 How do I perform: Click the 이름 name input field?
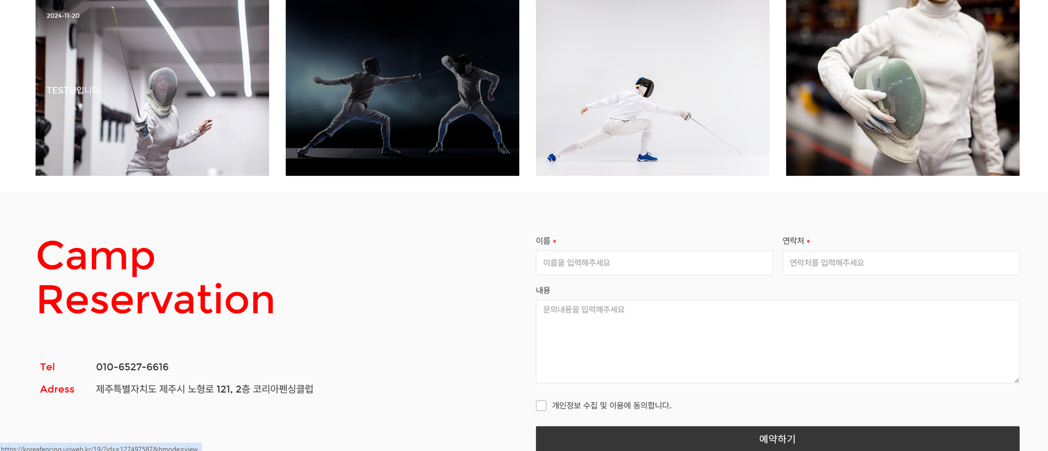click(654, 263)
